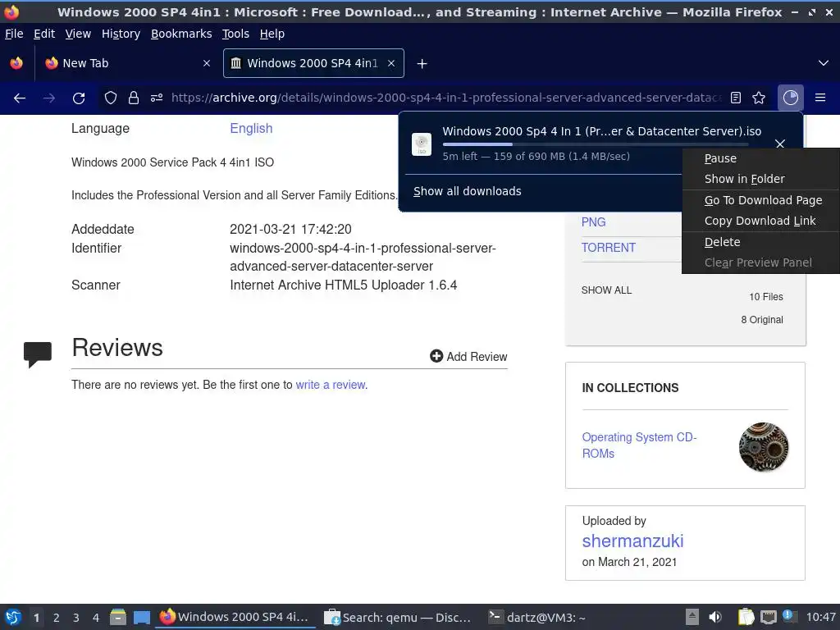
Task: Click the Add Review plus icon
Action: (x=436, y=356)
